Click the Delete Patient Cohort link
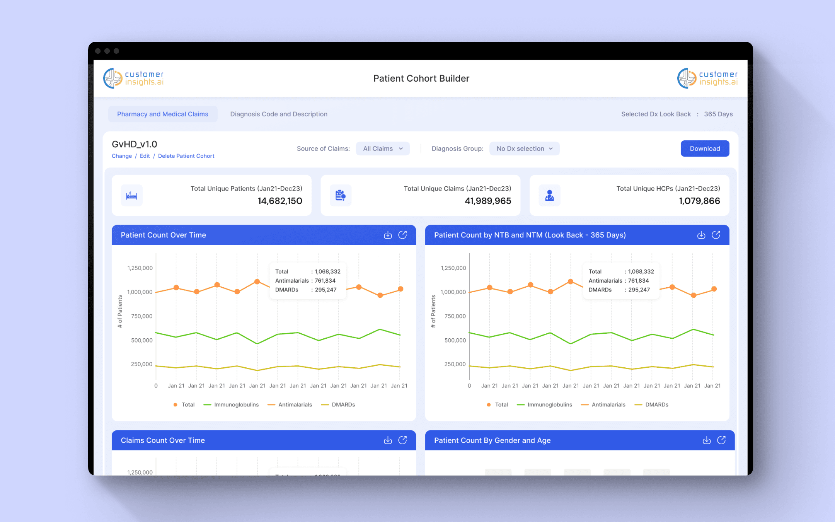835x522 pixels. (186, 156)
